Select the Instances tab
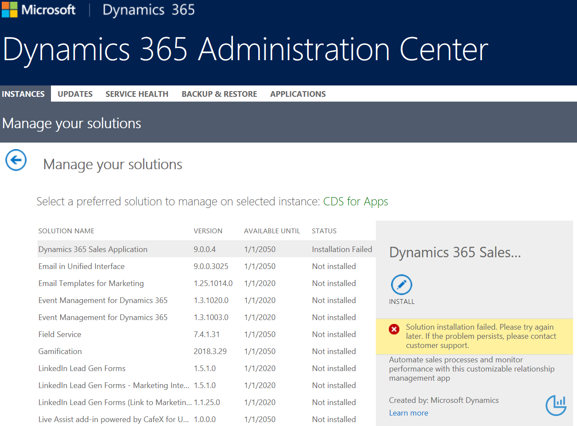The height and width of the screenshot is (426, 577). (24, 94)
